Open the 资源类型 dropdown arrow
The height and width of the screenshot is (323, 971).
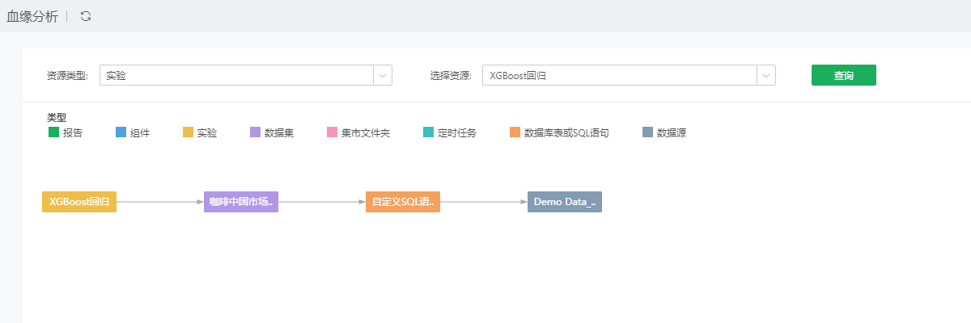click(x=382, y=75)
